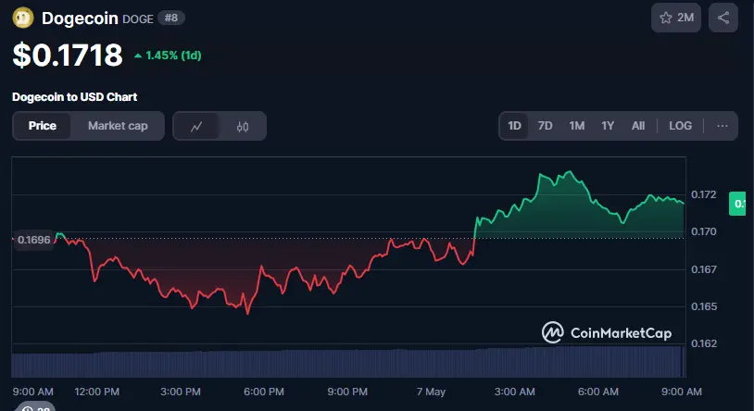The image size is (754, 411).
Task: Toggle LOG scale on the chart
Action: pyautogui.click(x=680, y=126)
